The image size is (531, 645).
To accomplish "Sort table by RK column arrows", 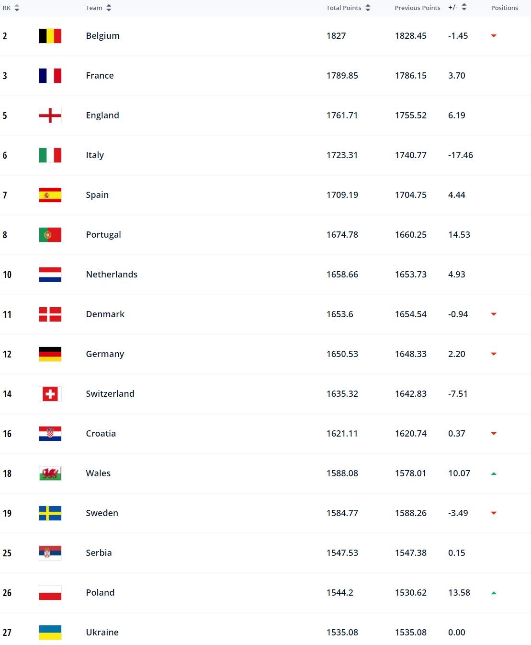I will 17,8.
